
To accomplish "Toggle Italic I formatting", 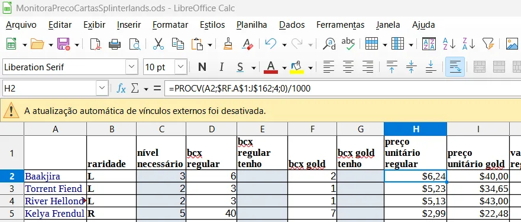I will point(221,67).
